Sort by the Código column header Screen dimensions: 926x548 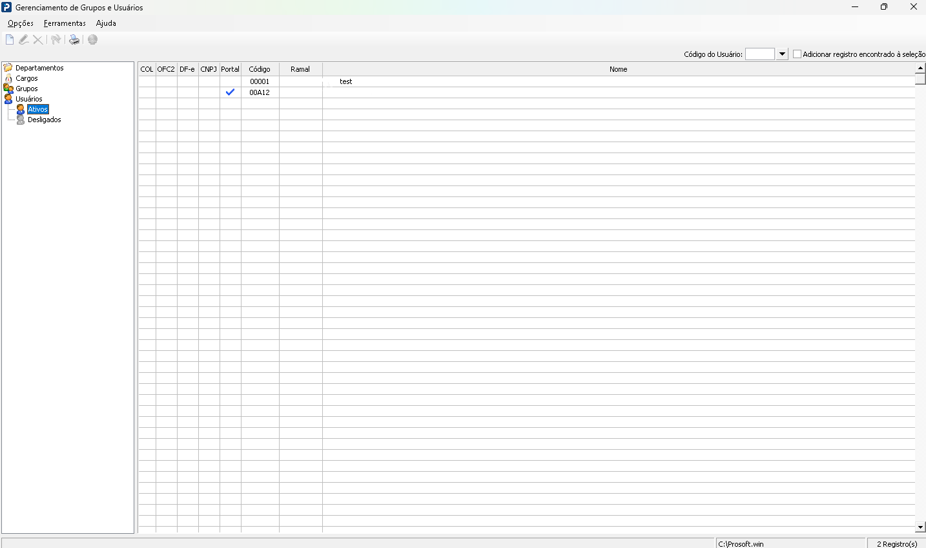coord(260,69)
